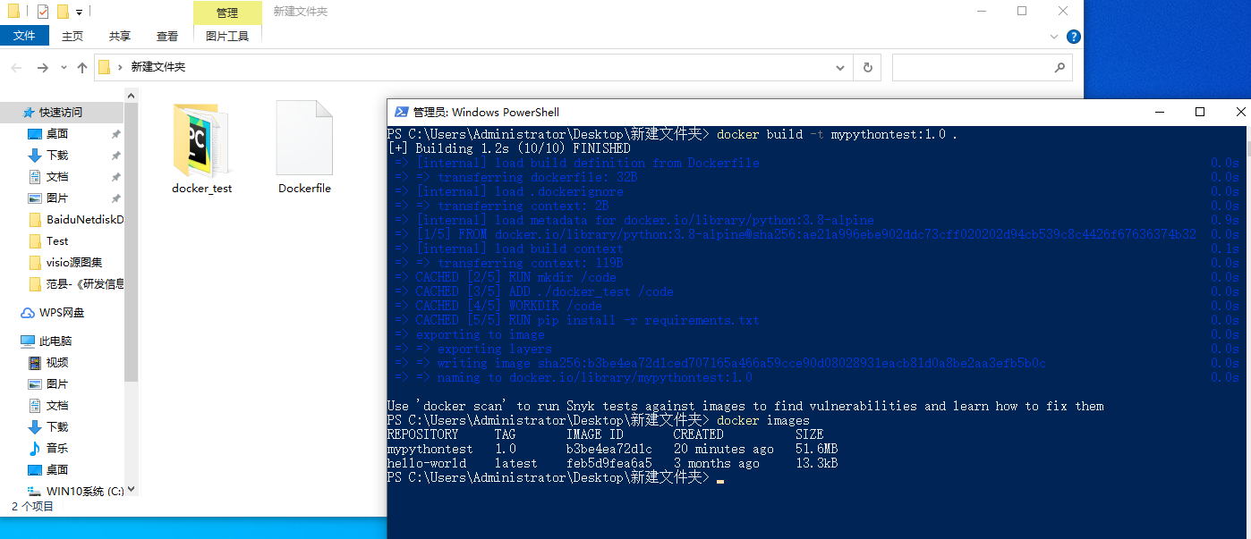Open pinned 桌面 under quick access
The width and height of the screenshot is (1251, 539).
(57, 134)
